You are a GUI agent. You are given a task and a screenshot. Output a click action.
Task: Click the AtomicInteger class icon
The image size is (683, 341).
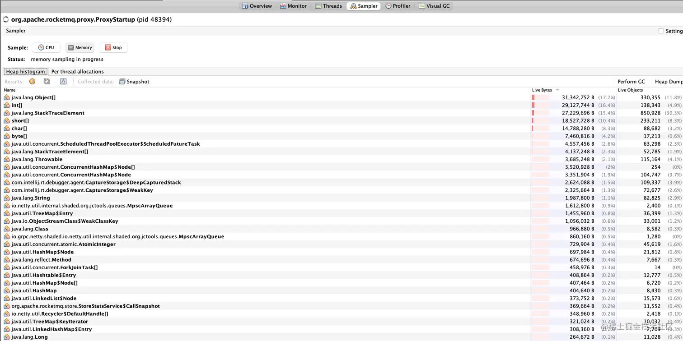pos(7,244)
